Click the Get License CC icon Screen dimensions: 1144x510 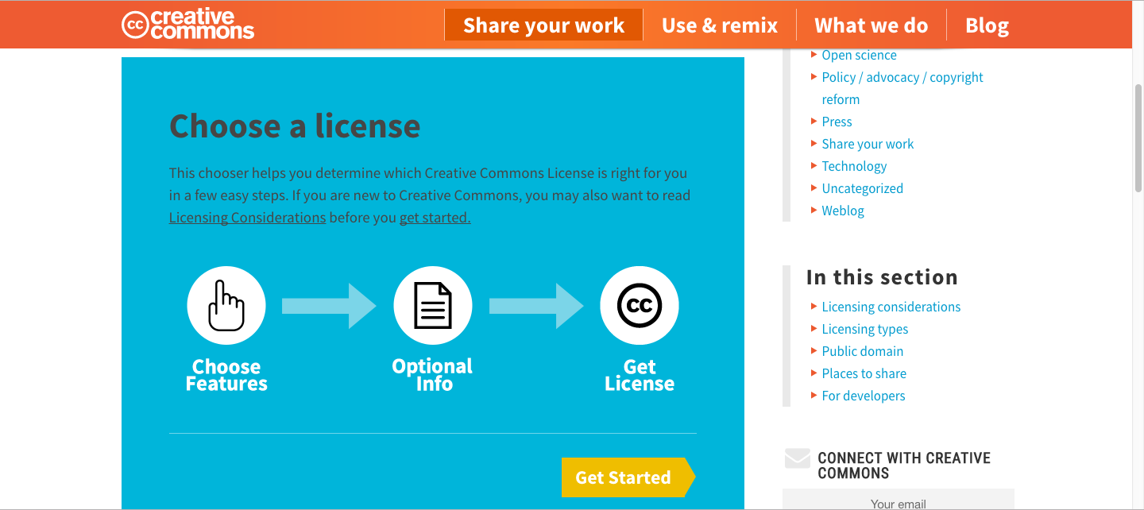coord(640,306)
